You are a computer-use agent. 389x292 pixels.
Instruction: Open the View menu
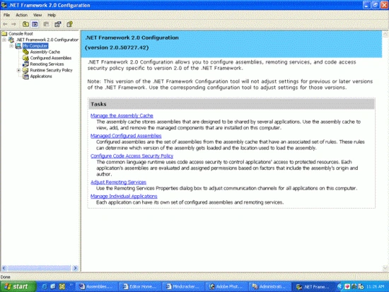click(x=37, y=15)
